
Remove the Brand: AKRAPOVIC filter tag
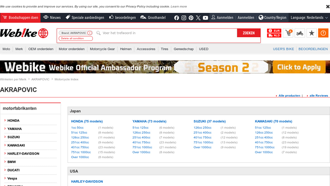pyautogui.click(x=90, y=33)
